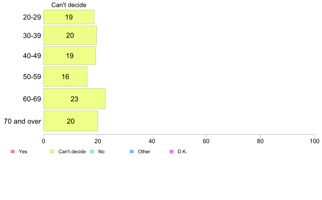Click the 70 and over axis label
This screenshot has height=200, width=322.
[x=22, y=121]
